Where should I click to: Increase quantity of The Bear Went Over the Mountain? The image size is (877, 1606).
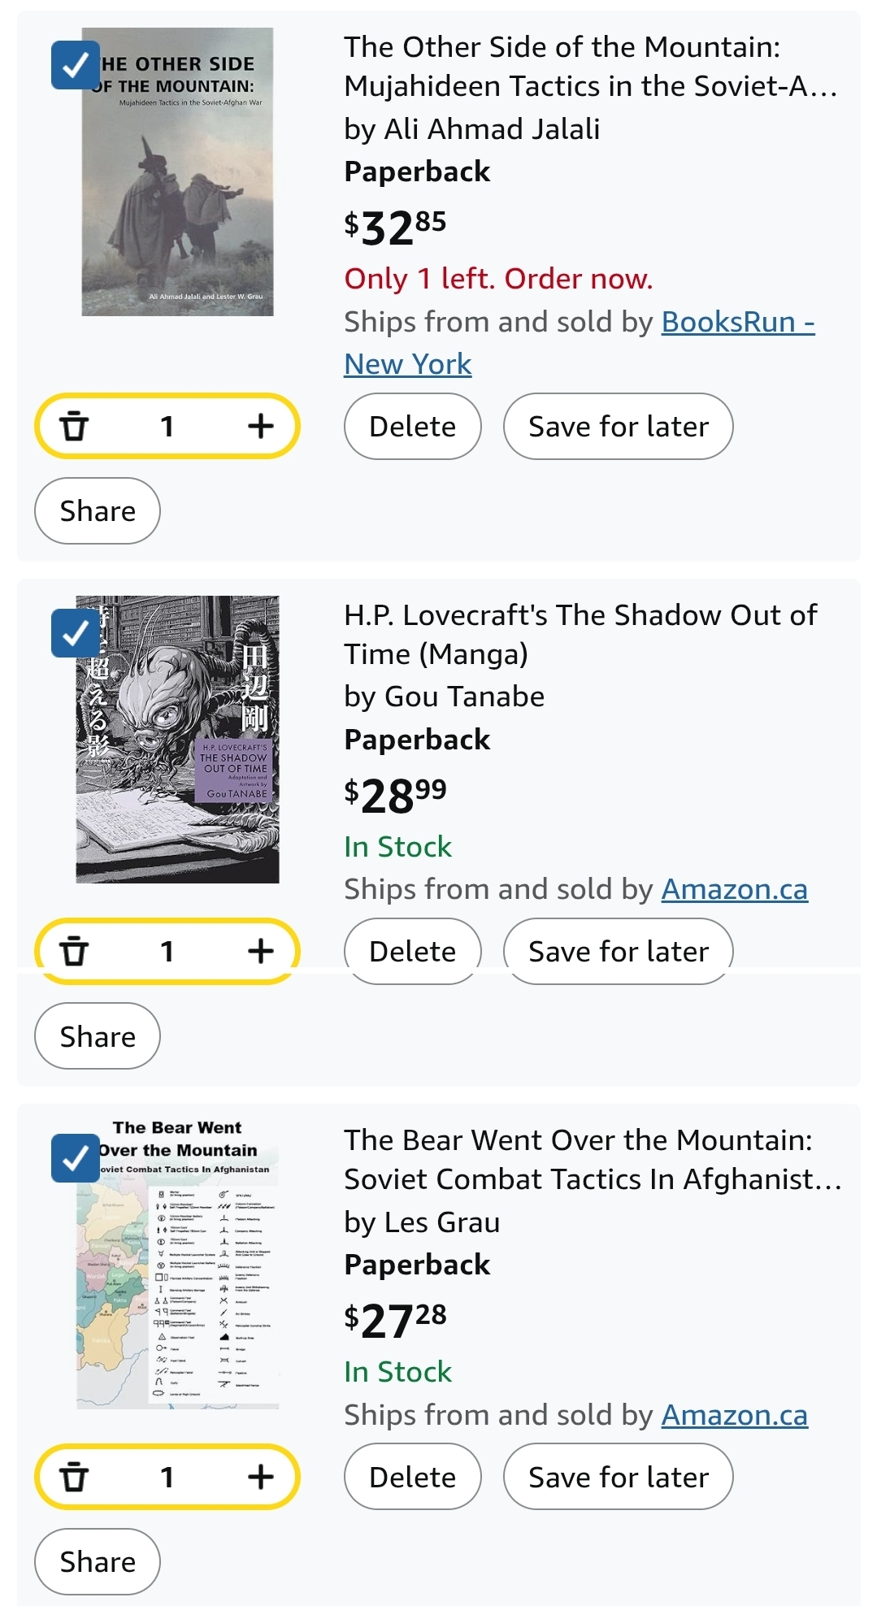260,1476
